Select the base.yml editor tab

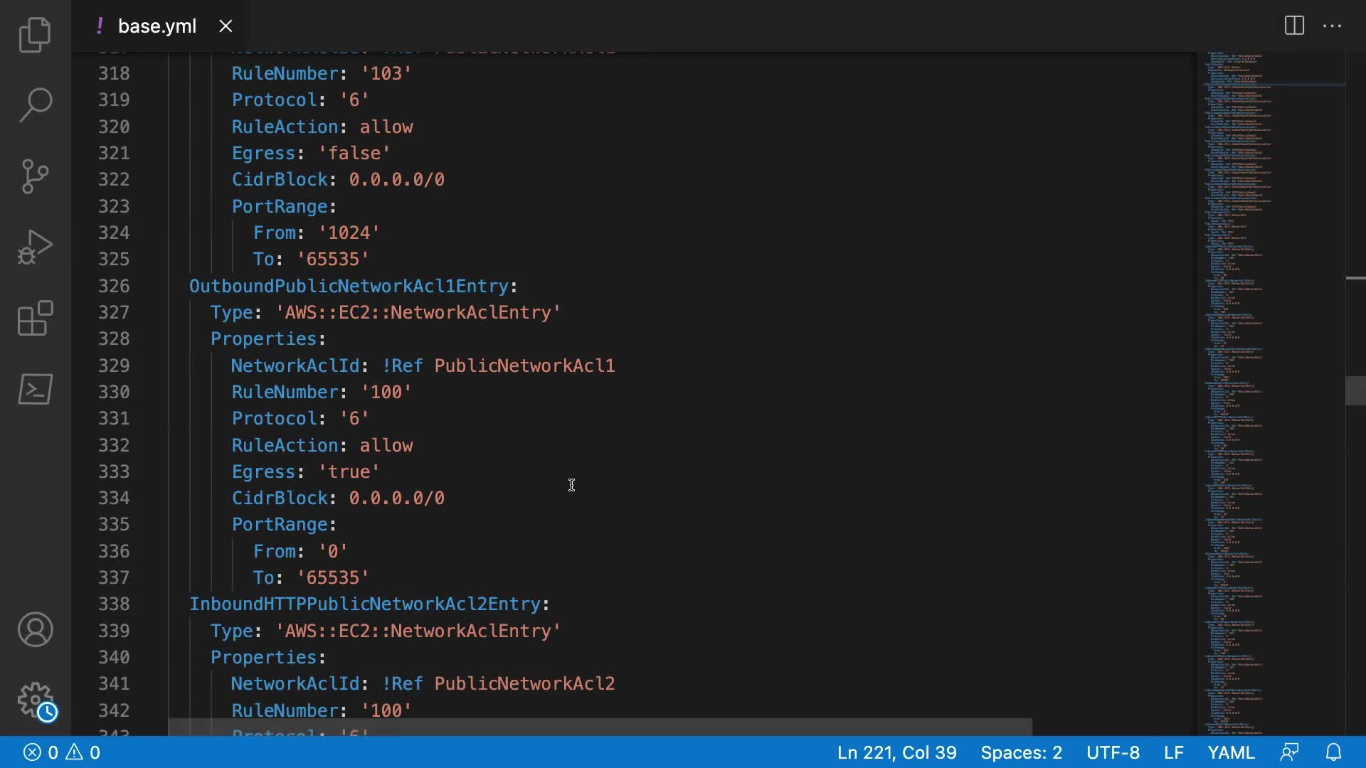coord(157,26)
